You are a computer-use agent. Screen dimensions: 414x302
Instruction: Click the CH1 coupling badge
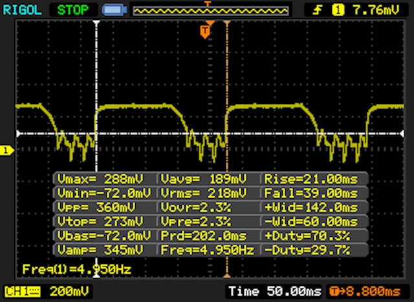click(23, 292)
